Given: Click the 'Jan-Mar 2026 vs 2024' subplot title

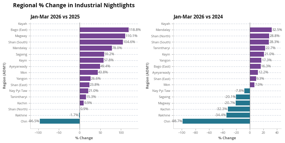Looking at the screenshot, I should coord(198,17).
